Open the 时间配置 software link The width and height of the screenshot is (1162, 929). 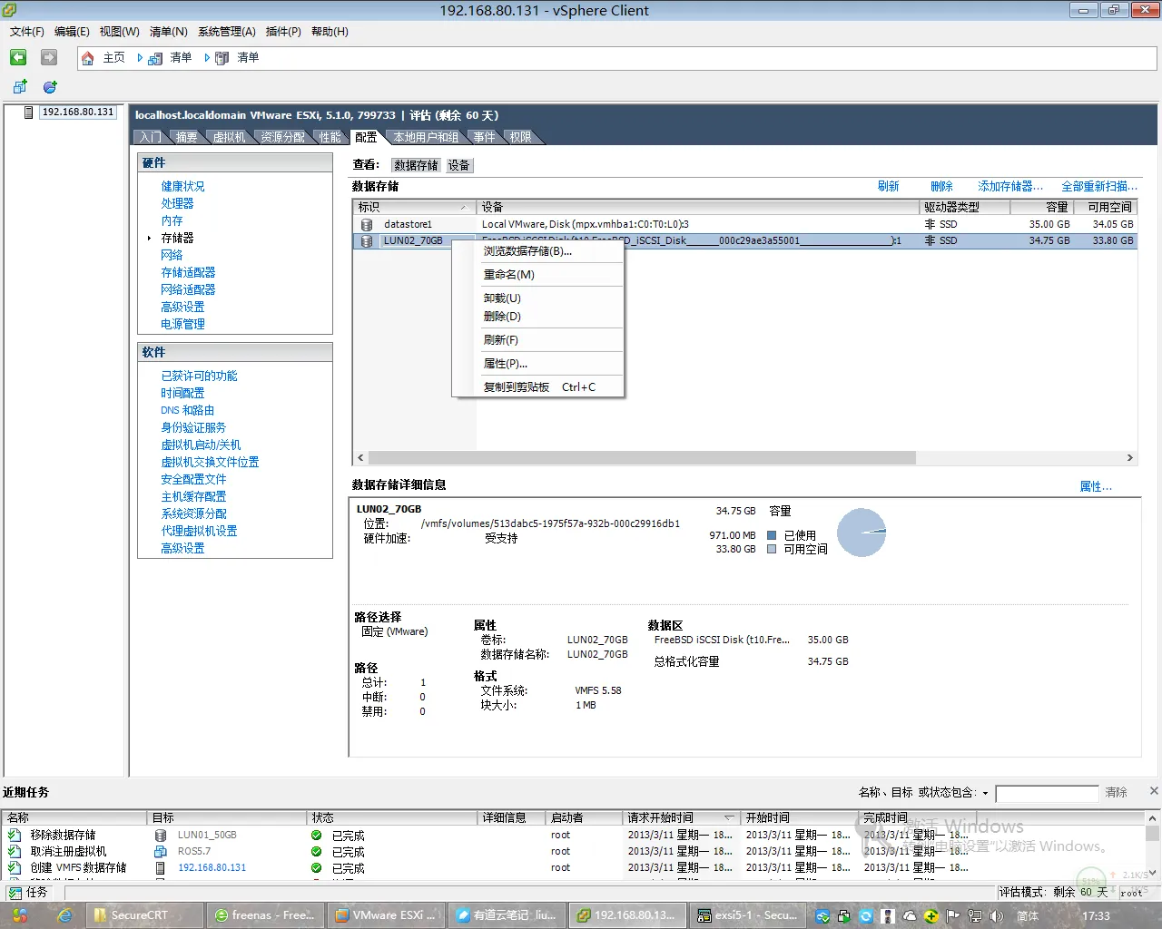point(182,393)
